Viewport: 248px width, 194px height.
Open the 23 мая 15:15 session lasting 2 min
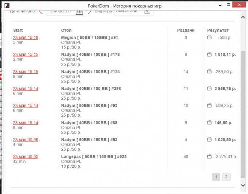point(26,55)
